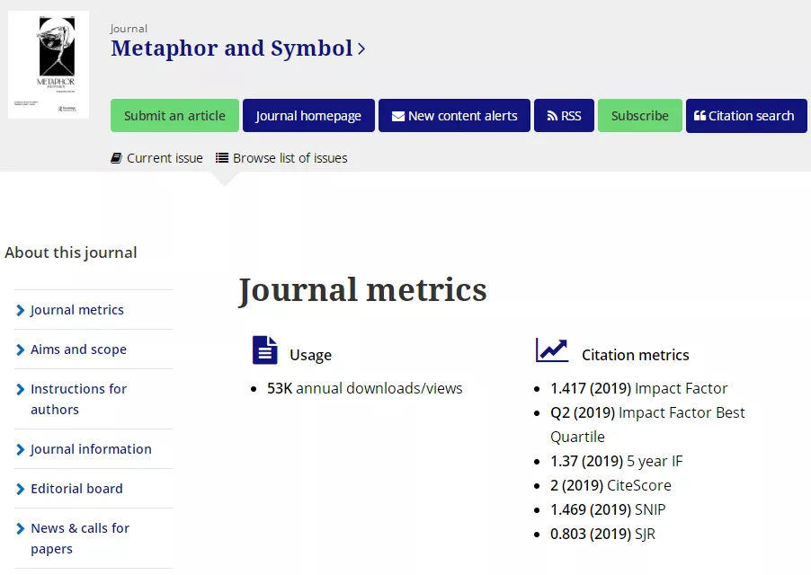Click the Metaphor and Symbol cover thumbnail
The height and width of the screenshot is (575, 811).
click(49, 65)
